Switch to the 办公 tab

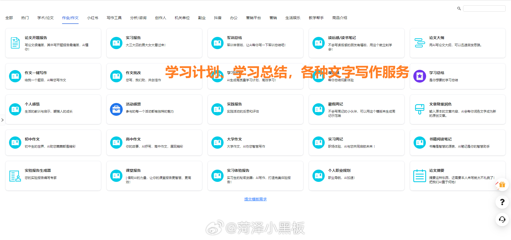[x=234, y=18]
